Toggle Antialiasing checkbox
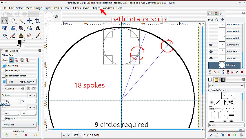This screenshot has width=246, height=139. pyautogui.click(x=4, y=66)
